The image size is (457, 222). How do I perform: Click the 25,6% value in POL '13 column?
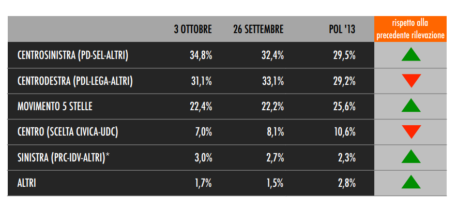[344, 107]
